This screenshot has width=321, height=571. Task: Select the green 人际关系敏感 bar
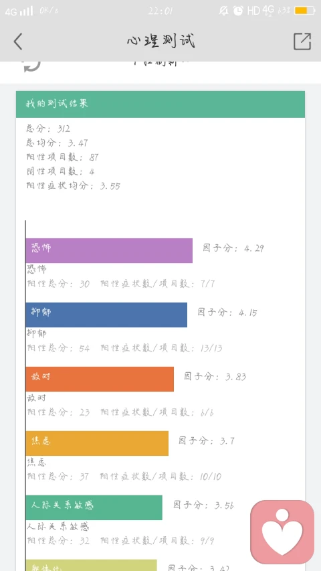(x=94, y=507)
